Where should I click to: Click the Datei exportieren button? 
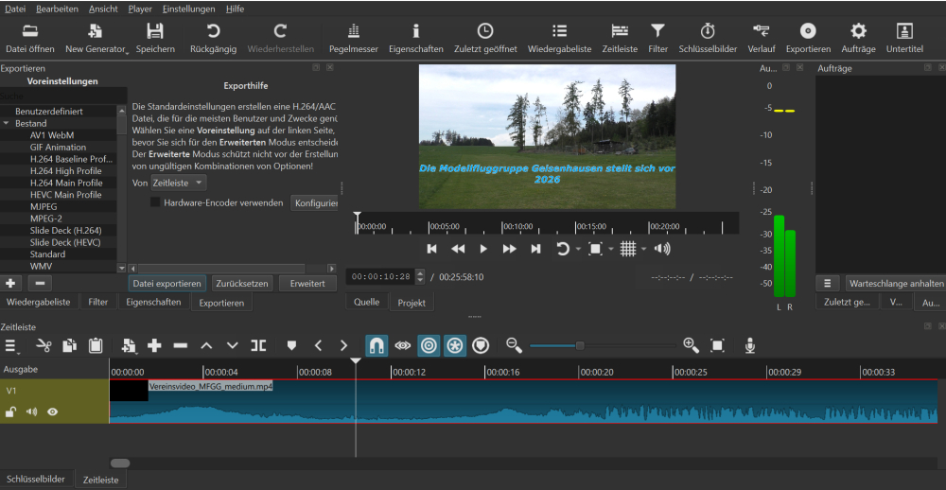click(167, 283)
